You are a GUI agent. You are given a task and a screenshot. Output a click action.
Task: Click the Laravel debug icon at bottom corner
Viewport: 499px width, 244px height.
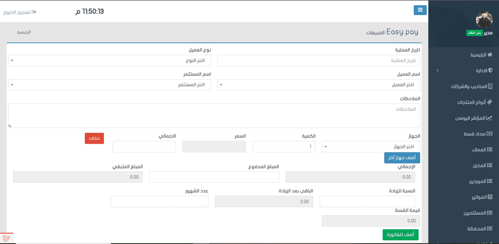click(7, 238)
